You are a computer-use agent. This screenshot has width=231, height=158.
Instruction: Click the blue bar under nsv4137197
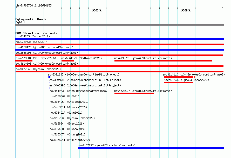(x=151, y=148)
